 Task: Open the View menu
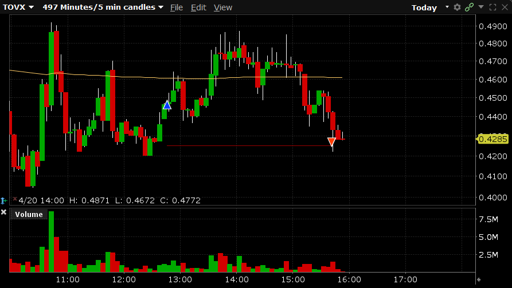click(223, 7)
